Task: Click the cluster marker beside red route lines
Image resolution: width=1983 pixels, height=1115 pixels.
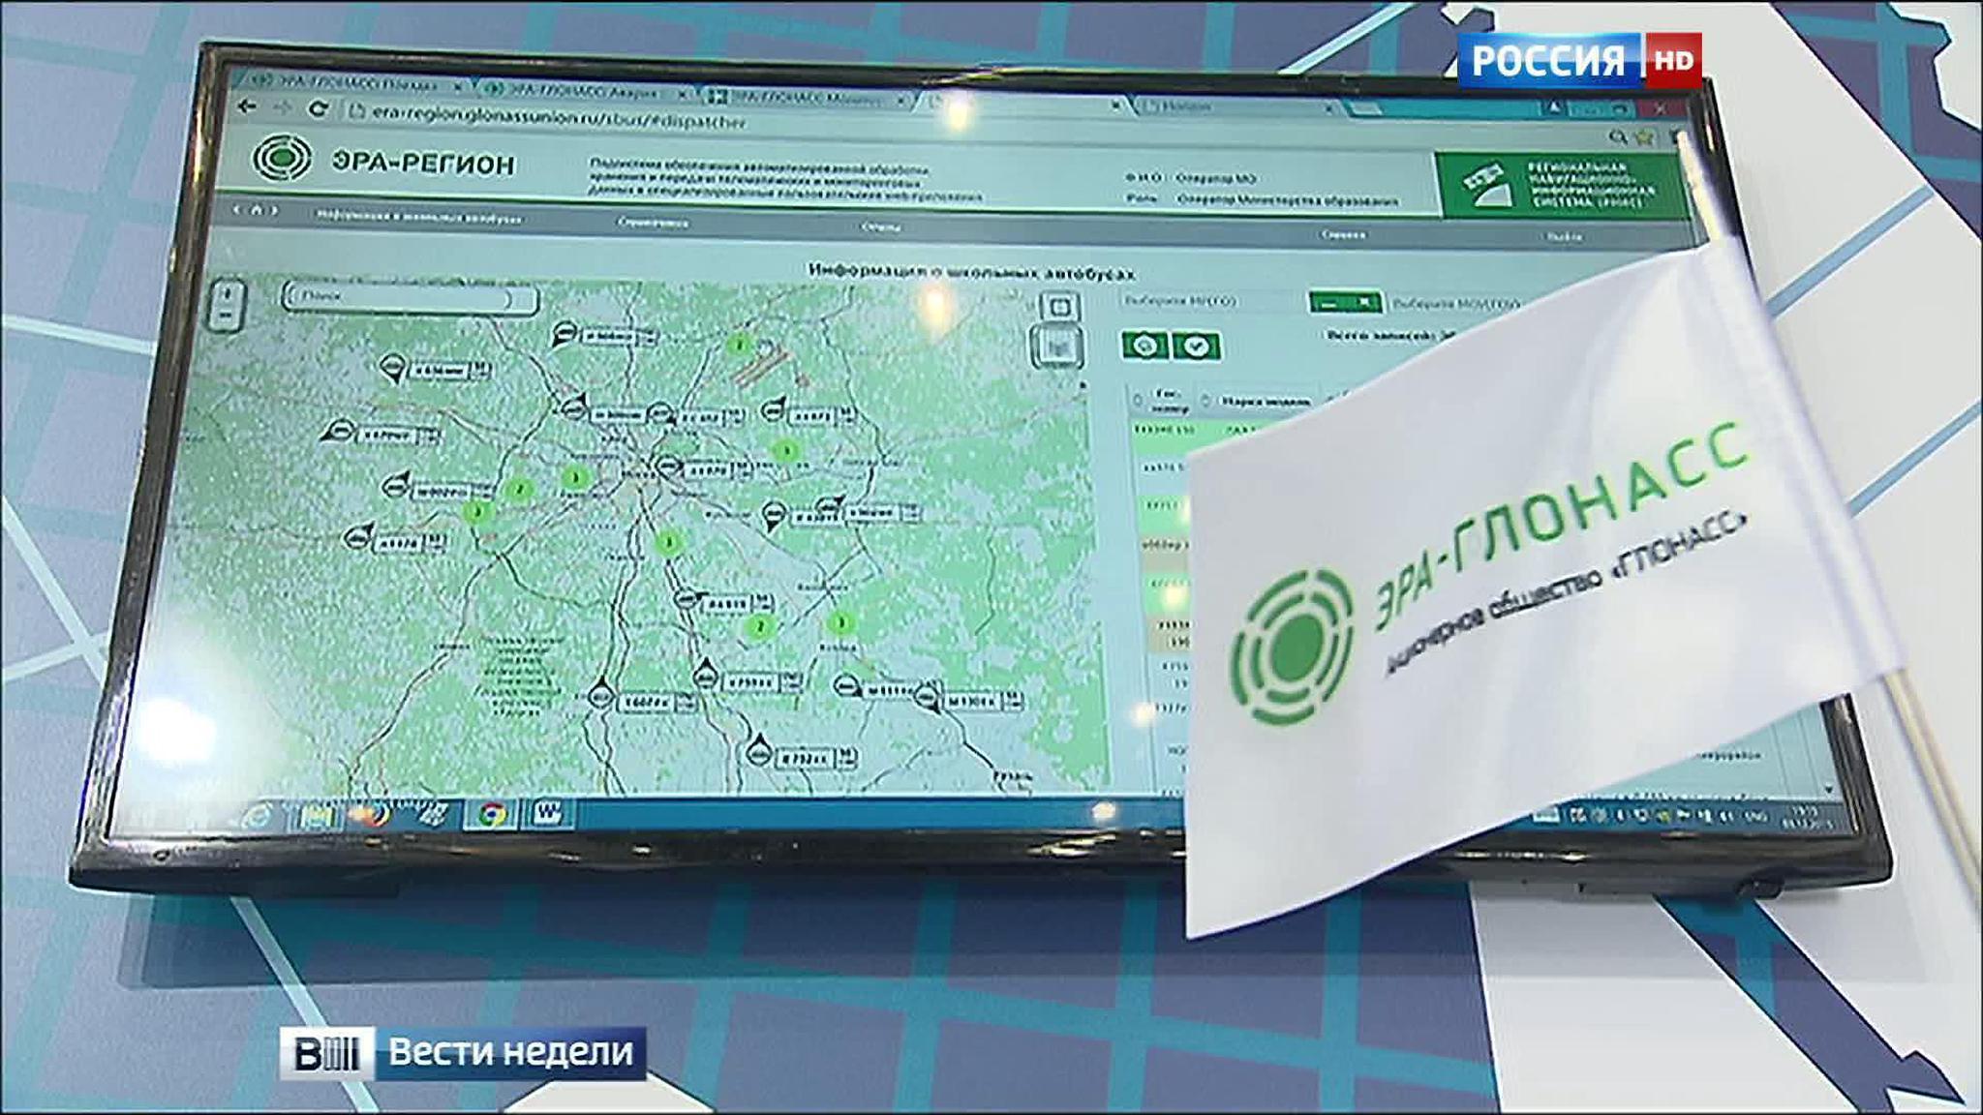Action: point(739,345)
